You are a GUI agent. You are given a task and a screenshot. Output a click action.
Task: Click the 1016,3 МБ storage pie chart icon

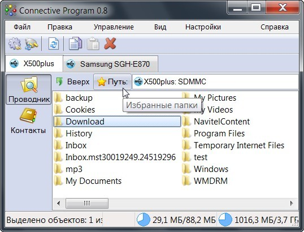[225, 220]
